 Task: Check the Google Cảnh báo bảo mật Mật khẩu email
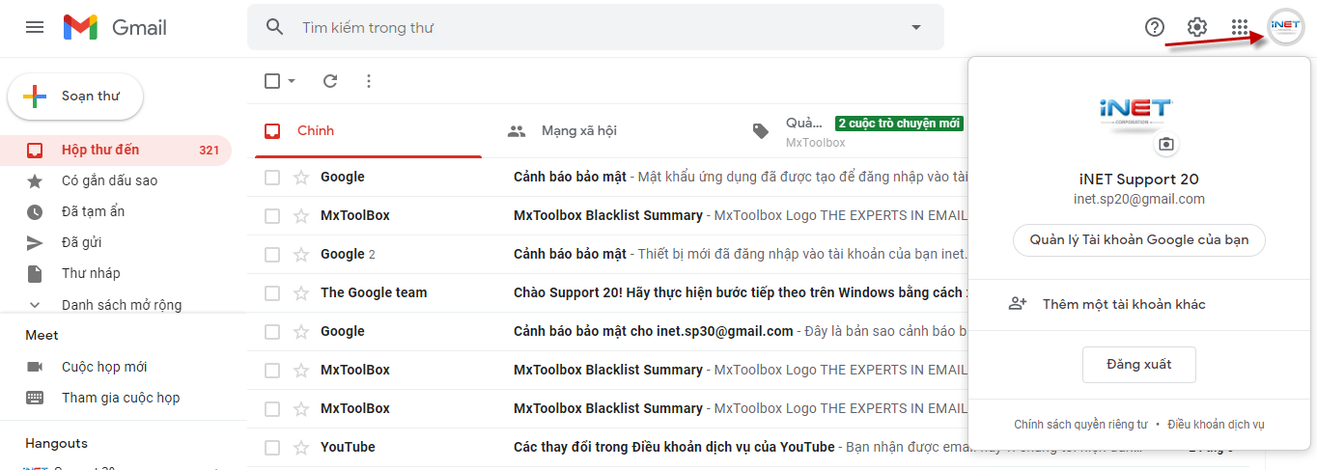272,178
